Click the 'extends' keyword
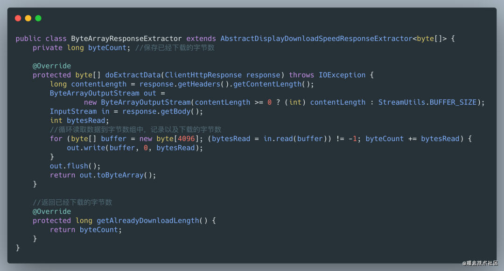504x271 pixels. (201, 39)
